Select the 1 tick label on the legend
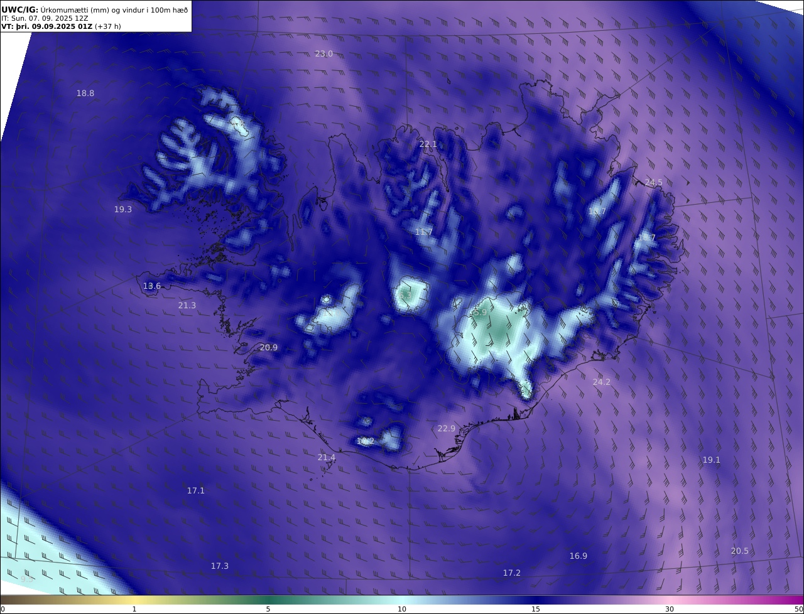This screenshot has height=614, width=804. coord(134,609)
